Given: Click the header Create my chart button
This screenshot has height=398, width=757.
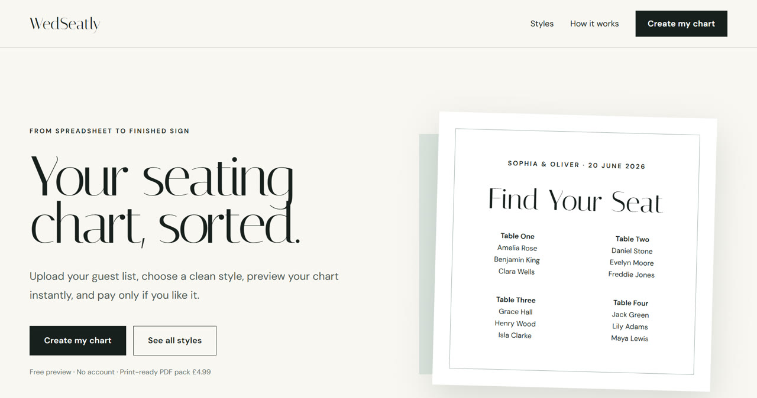Looking at the screenshot, I should pos(681,24).
